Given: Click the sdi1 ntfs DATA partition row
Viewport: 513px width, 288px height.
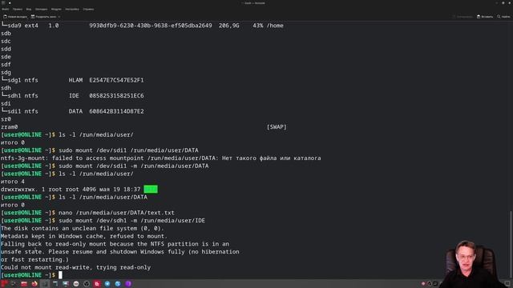Looking at the screenshot, I should 72,111.
